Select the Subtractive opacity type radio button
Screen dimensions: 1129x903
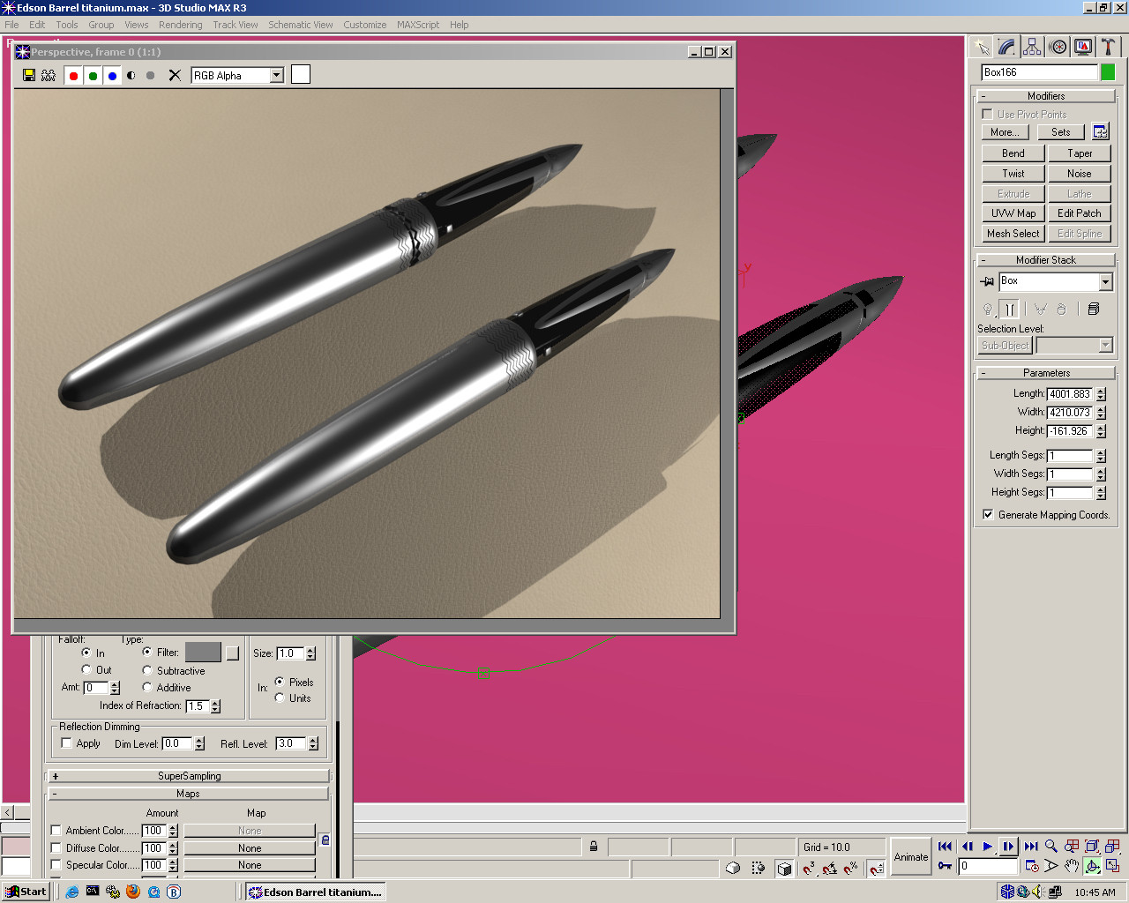point(147,671)
